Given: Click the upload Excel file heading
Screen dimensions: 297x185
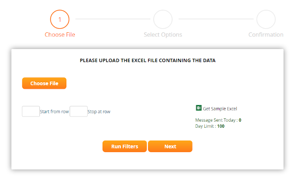Looking at the screenshot, I should [x=148, y=60].
